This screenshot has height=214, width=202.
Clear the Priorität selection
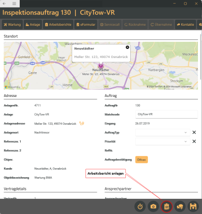(194, 141)
